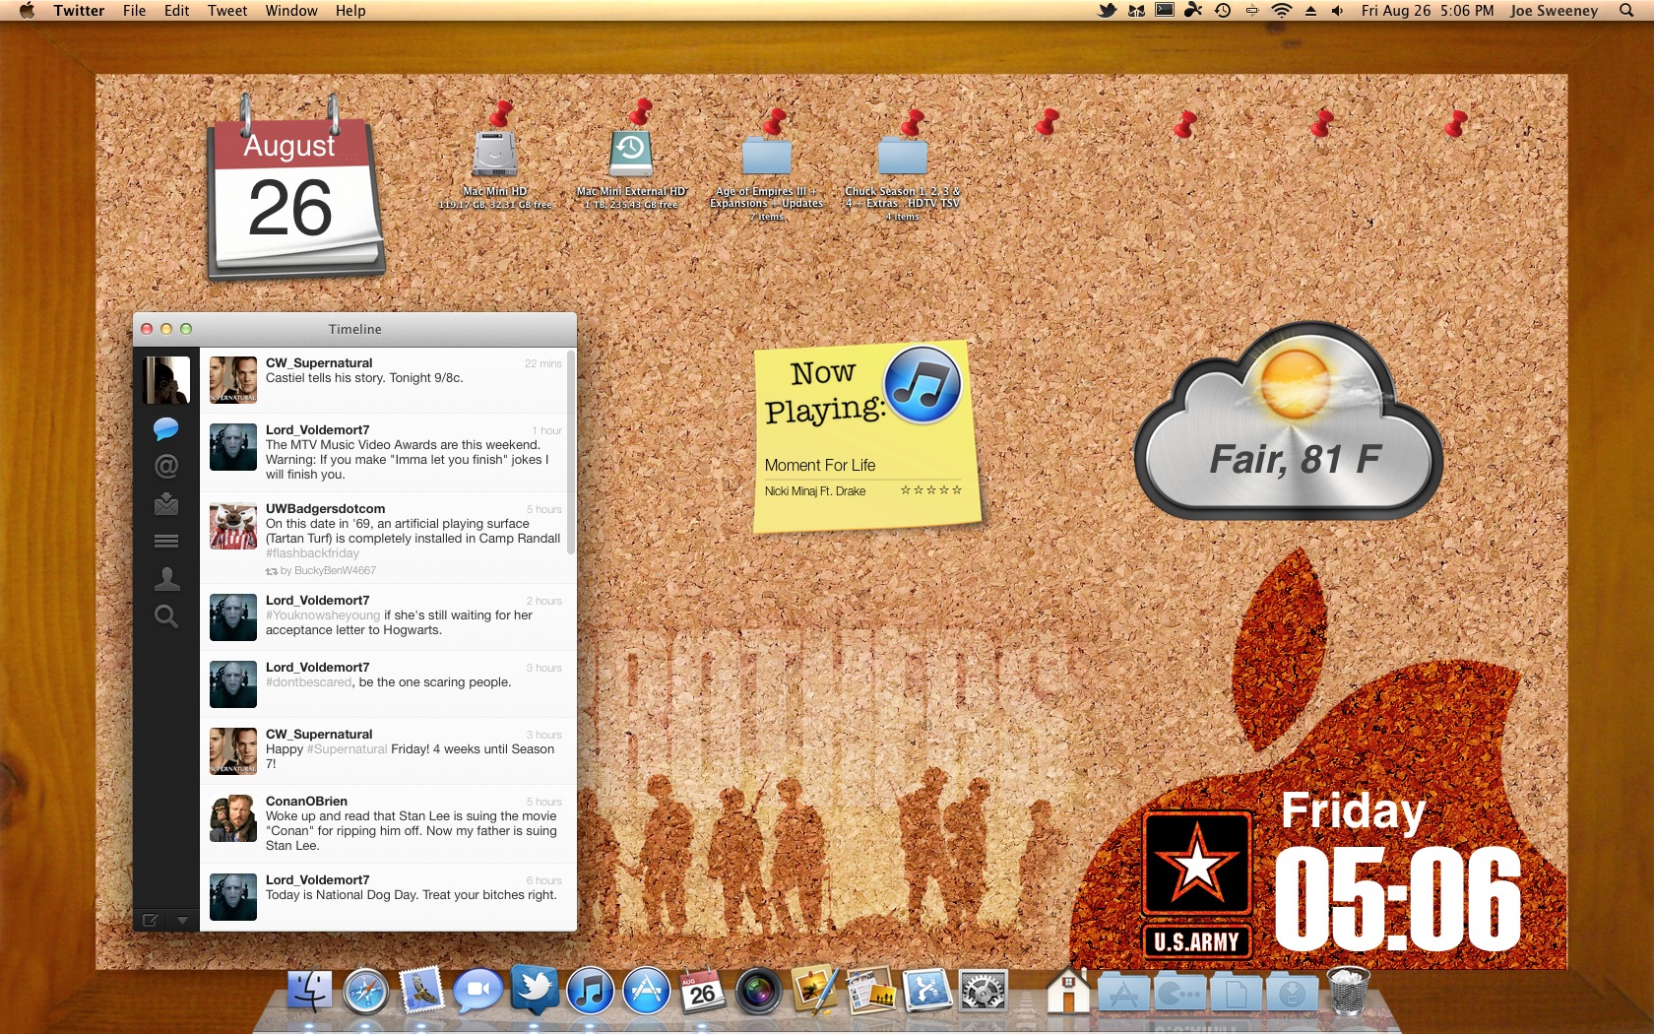Screen dimensions: 1654x1034
Task: Open iCal from the dock
Action: click(x=703, y=991)
